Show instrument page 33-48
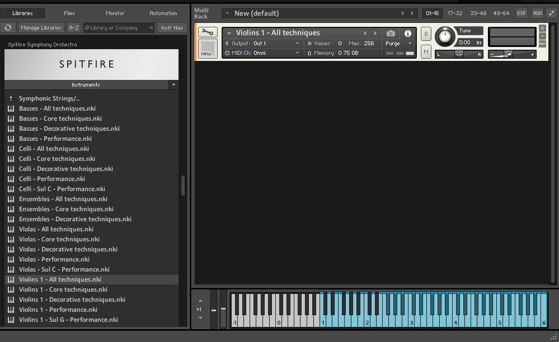 478,13
